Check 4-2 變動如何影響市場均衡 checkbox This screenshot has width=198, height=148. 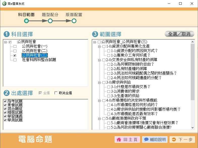(109, 109)
